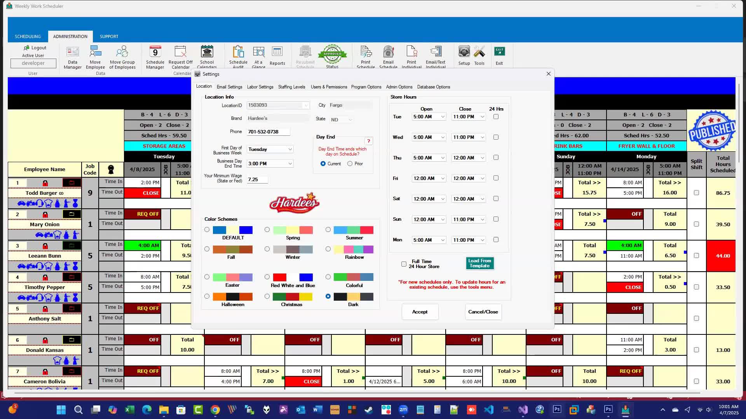Click the Phone number input field

click(x=268, y=132)
